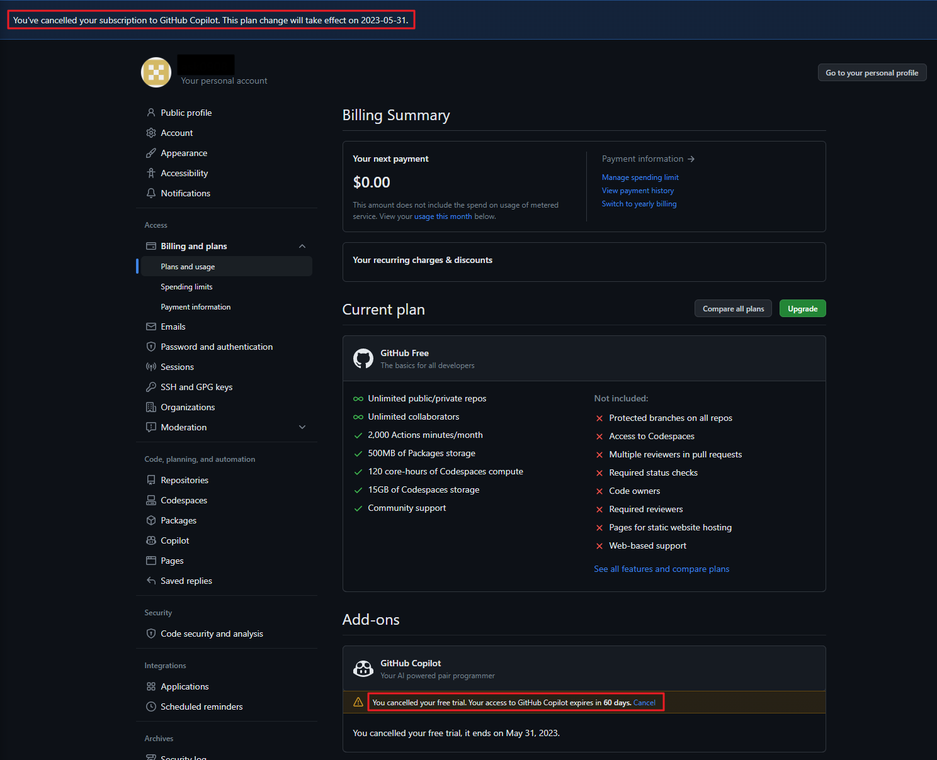Click the Account gear icon

(x=151, y=133)
